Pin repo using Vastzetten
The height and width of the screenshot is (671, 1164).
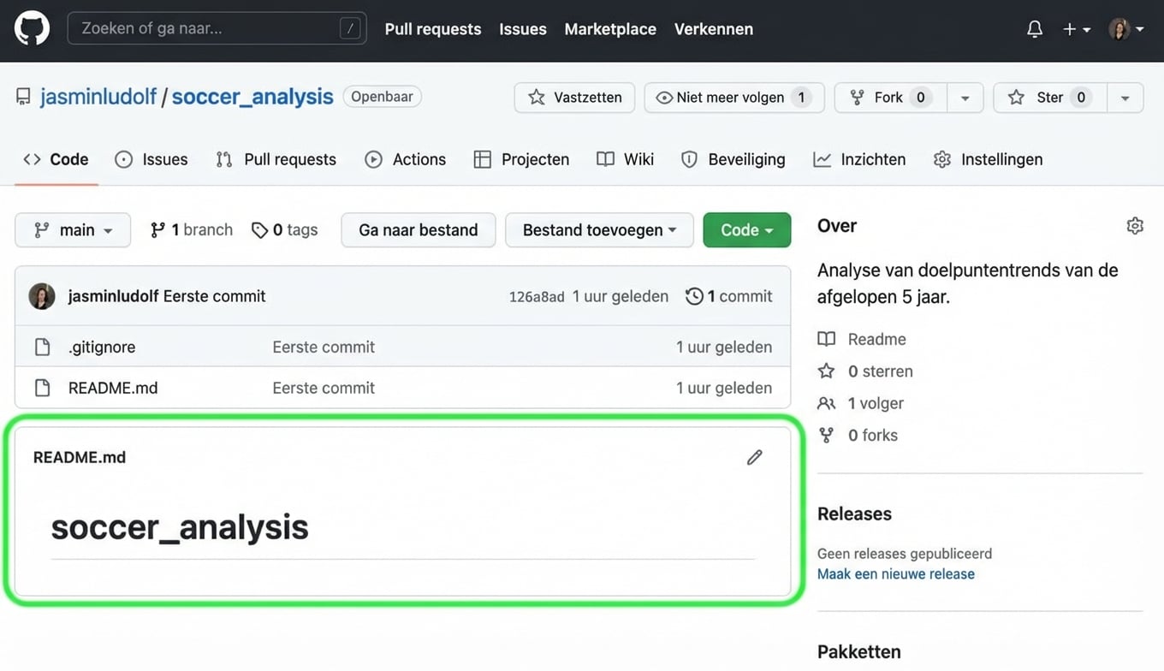tap(573, 97)
